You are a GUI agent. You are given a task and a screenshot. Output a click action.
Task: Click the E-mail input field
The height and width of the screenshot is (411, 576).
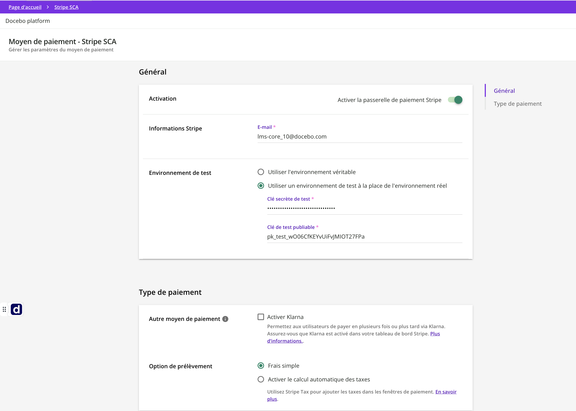tap(360, 137)
